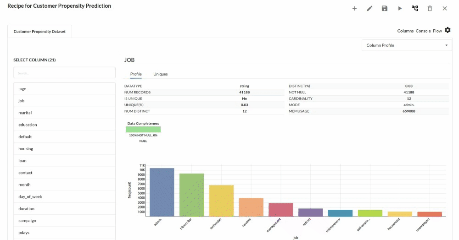Viewport: 459px width, 240px height.
Task: Click the housemaid bar in chart
Action: (x=400, y=214)
